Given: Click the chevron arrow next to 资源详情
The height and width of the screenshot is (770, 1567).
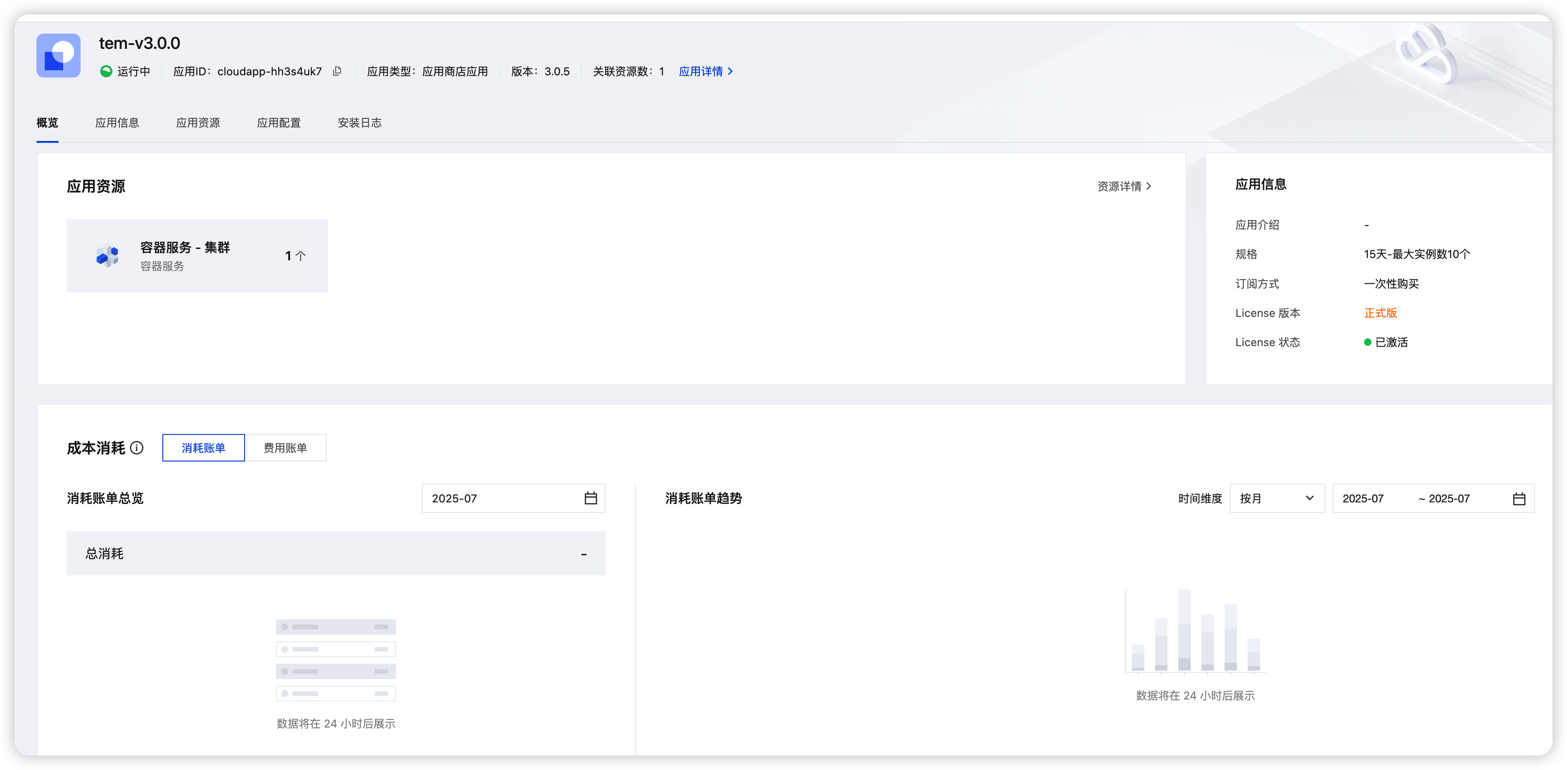Looking at the screenshot, I should pos(1149,186).
